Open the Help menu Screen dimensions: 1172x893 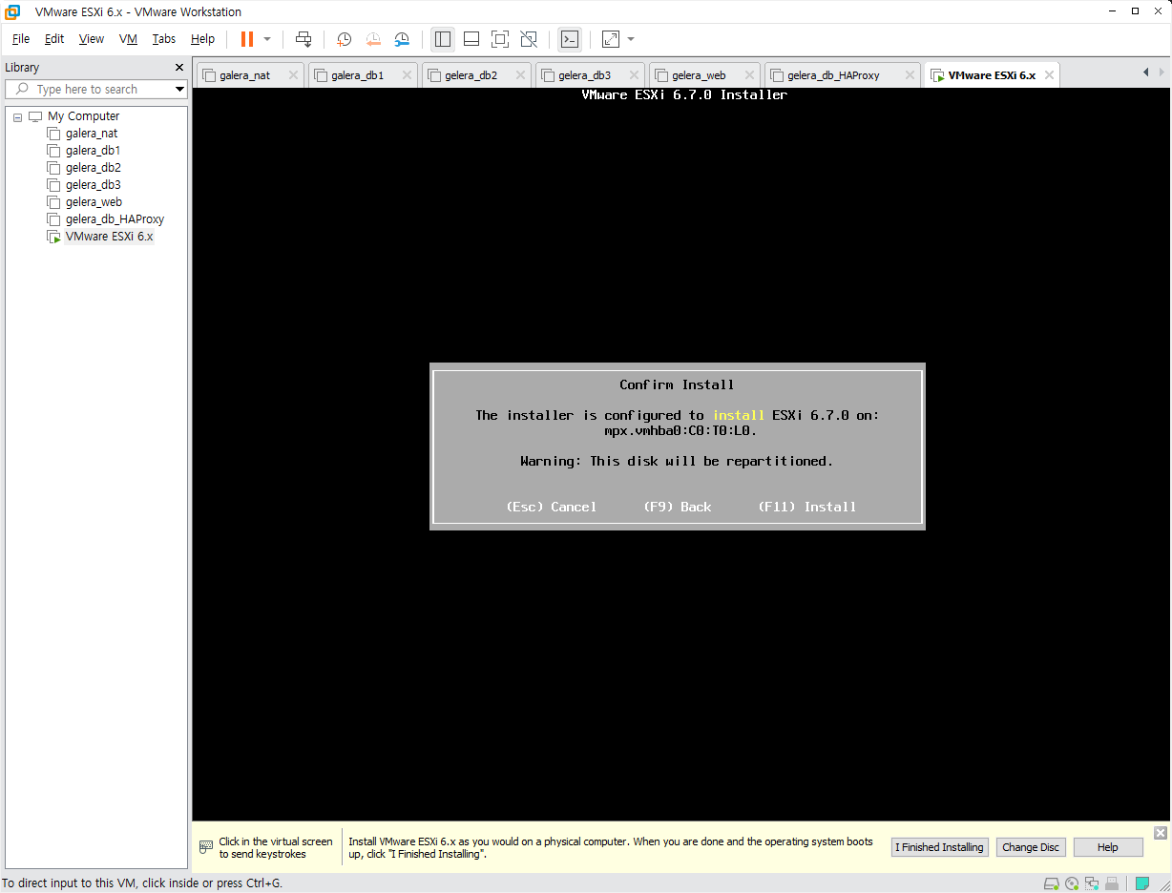click(x=202, y=39)
